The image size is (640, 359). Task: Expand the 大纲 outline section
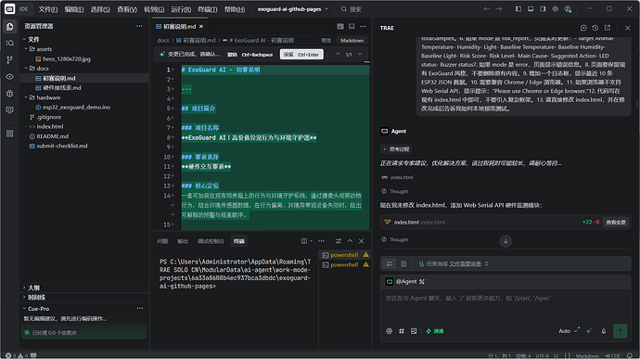click(33, 288)
